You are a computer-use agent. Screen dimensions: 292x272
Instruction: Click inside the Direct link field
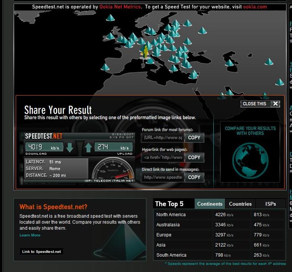(x=162, y=177)
